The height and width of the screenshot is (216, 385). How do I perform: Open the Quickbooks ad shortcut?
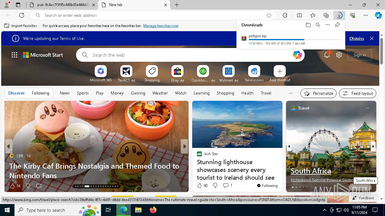click(203, 74)
